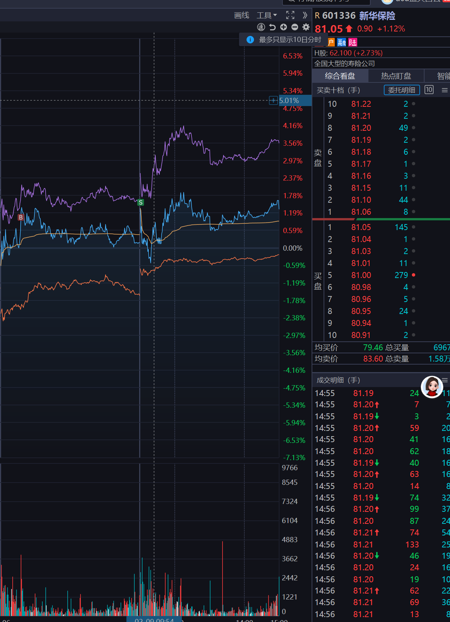450x622 pixels.
Task: Open chart settings gear icon
Action: [x=306, y=27]
